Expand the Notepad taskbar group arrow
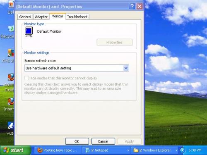The width and height of the screenshot is (207, 155). 128,150
